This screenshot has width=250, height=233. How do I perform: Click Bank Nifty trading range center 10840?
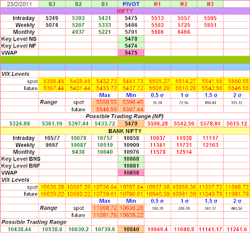[x=131, y=229]
